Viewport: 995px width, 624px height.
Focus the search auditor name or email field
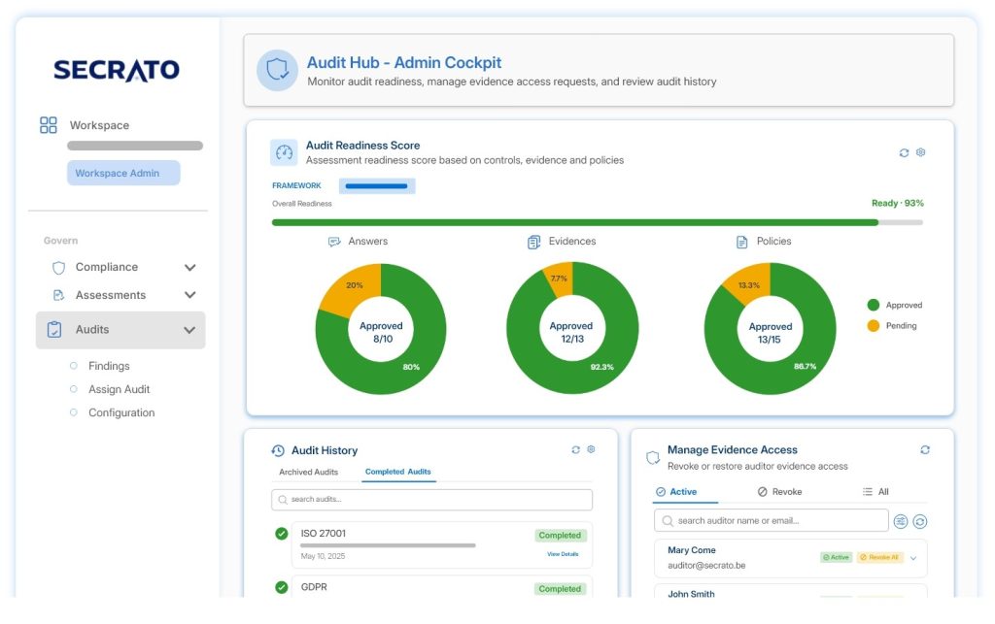771,521
